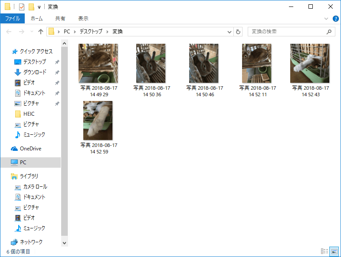Expand the ribbon with the chevron

[326, 19]
